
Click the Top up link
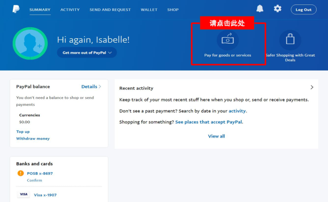(23, 132)
